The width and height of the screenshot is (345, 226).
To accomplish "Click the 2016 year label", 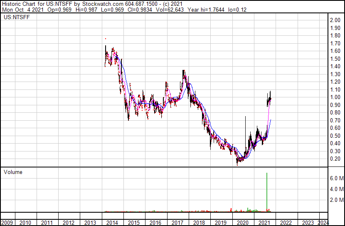I will click(x=155, y=223).
